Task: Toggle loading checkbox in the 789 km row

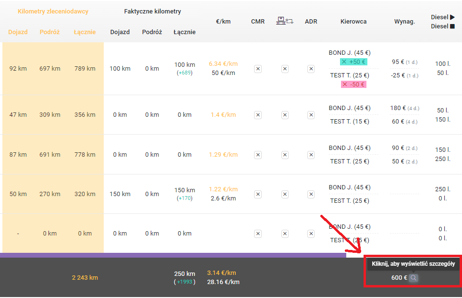Action: pyautogui.click(x=285, y=69)
